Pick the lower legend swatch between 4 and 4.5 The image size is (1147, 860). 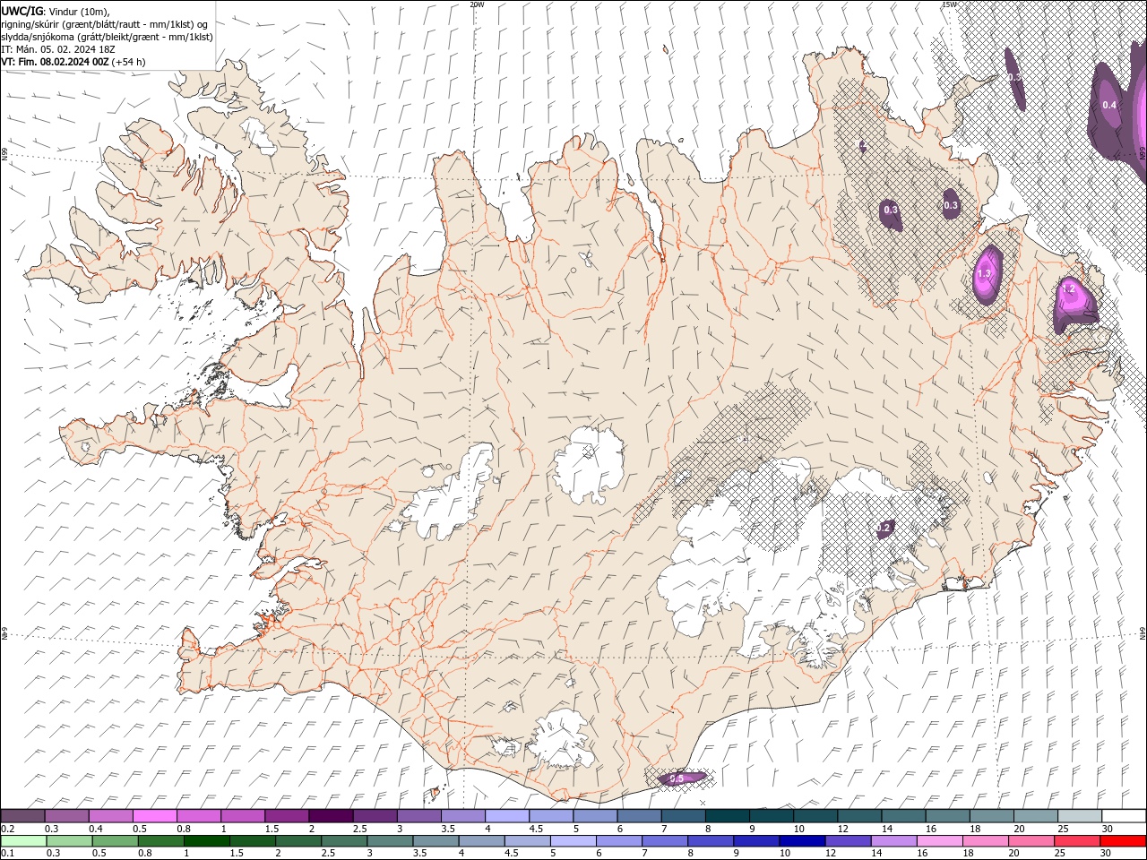pyautogui.click(x=481, y=840)
